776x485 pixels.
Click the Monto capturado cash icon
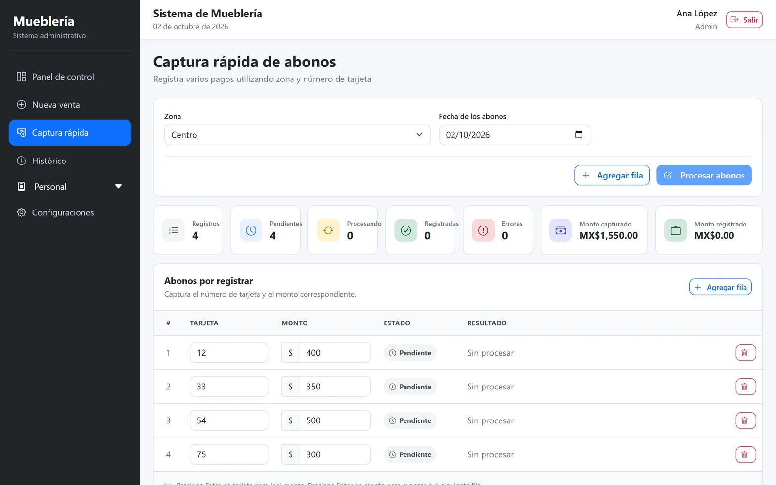coord(560,230)
